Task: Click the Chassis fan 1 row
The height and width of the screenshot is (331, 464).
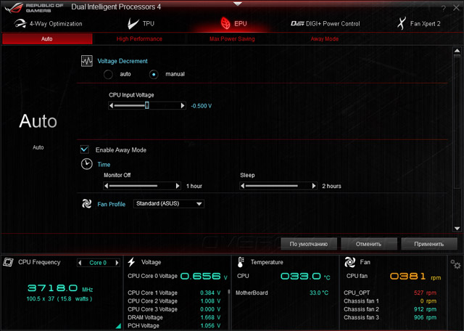Action: pyautogui.click(x=390, y=301)
